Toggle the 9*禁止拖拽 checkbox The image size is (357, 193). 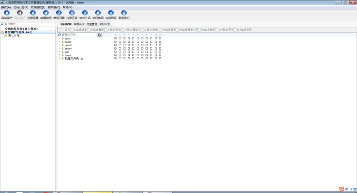click(x=199, y=30)
